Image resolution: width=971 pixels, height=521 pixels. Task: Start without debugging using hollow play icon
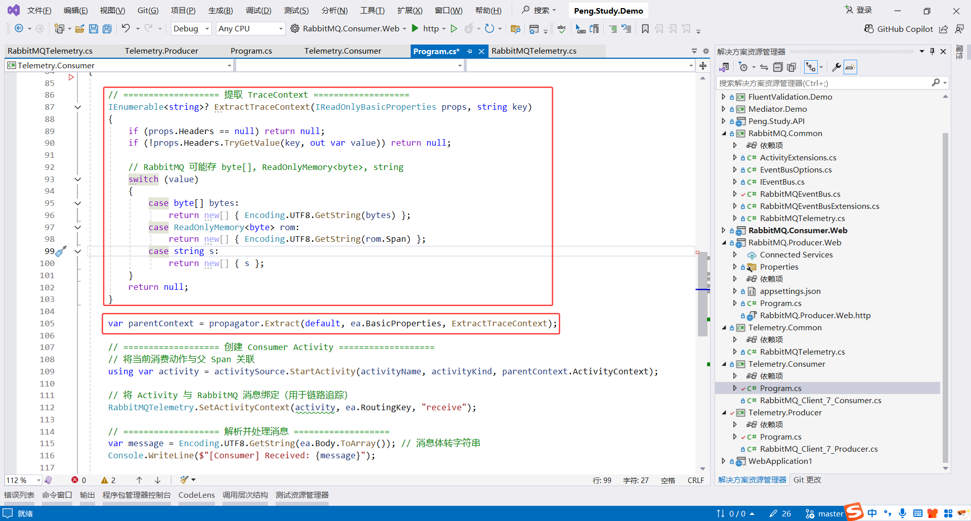coord(454,28)
